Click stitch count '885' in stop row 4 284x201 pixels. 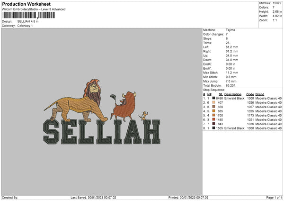click(x=220, y=111)
